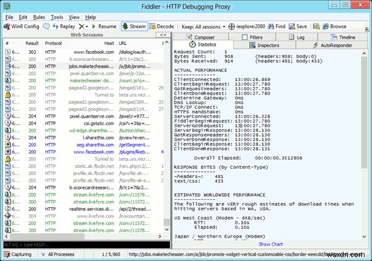Sort sessions by the Protocol column header
372x261 pixels.
pos(53,43)
